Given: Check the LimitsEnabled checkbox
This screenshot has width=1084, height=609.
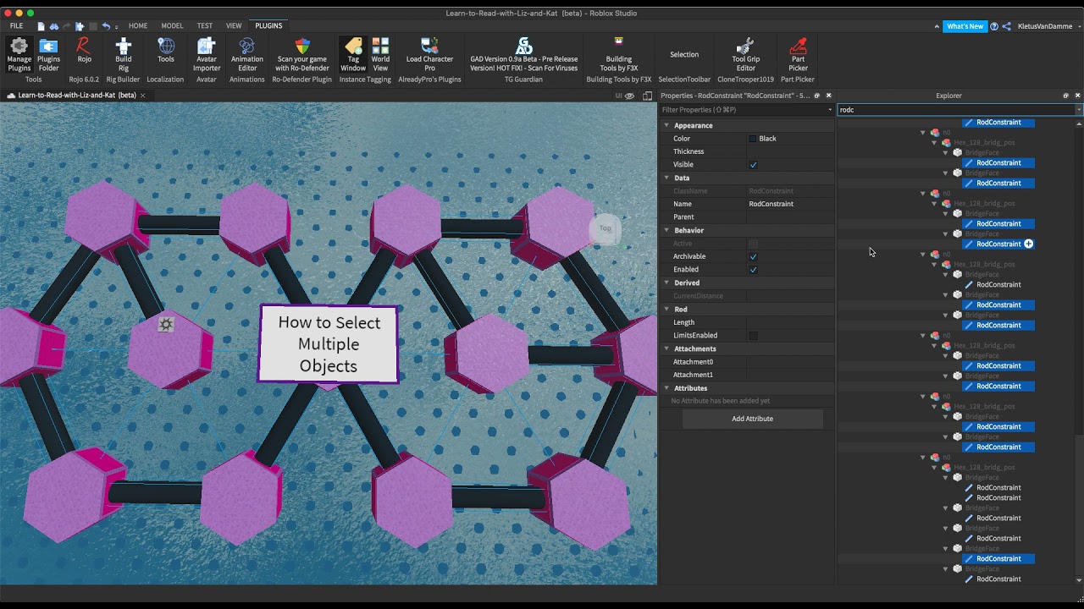Looking at the screenshot, I should pos(753,336).
